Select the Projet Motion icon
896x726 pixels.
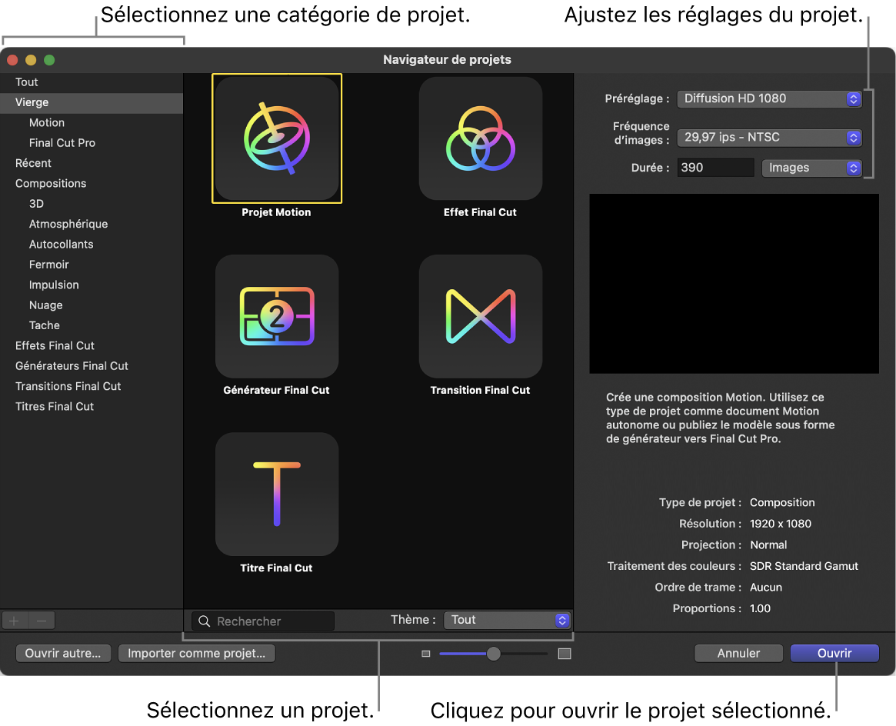click(x=277, y=138)
